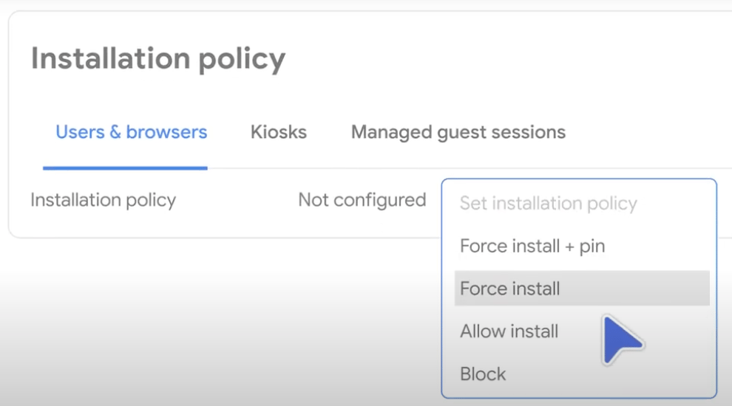This screenshot has height=406, width=732.
Task: Select the Managed guest sessions tab
Action: (x=458, y=133)
